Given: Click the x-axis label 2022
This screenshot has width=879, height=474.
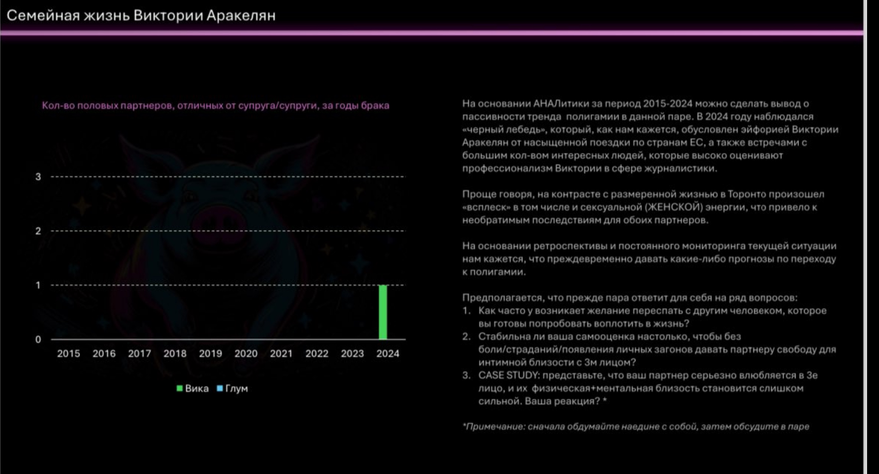Looking at the screenshot, I should (x=317, y=353).
